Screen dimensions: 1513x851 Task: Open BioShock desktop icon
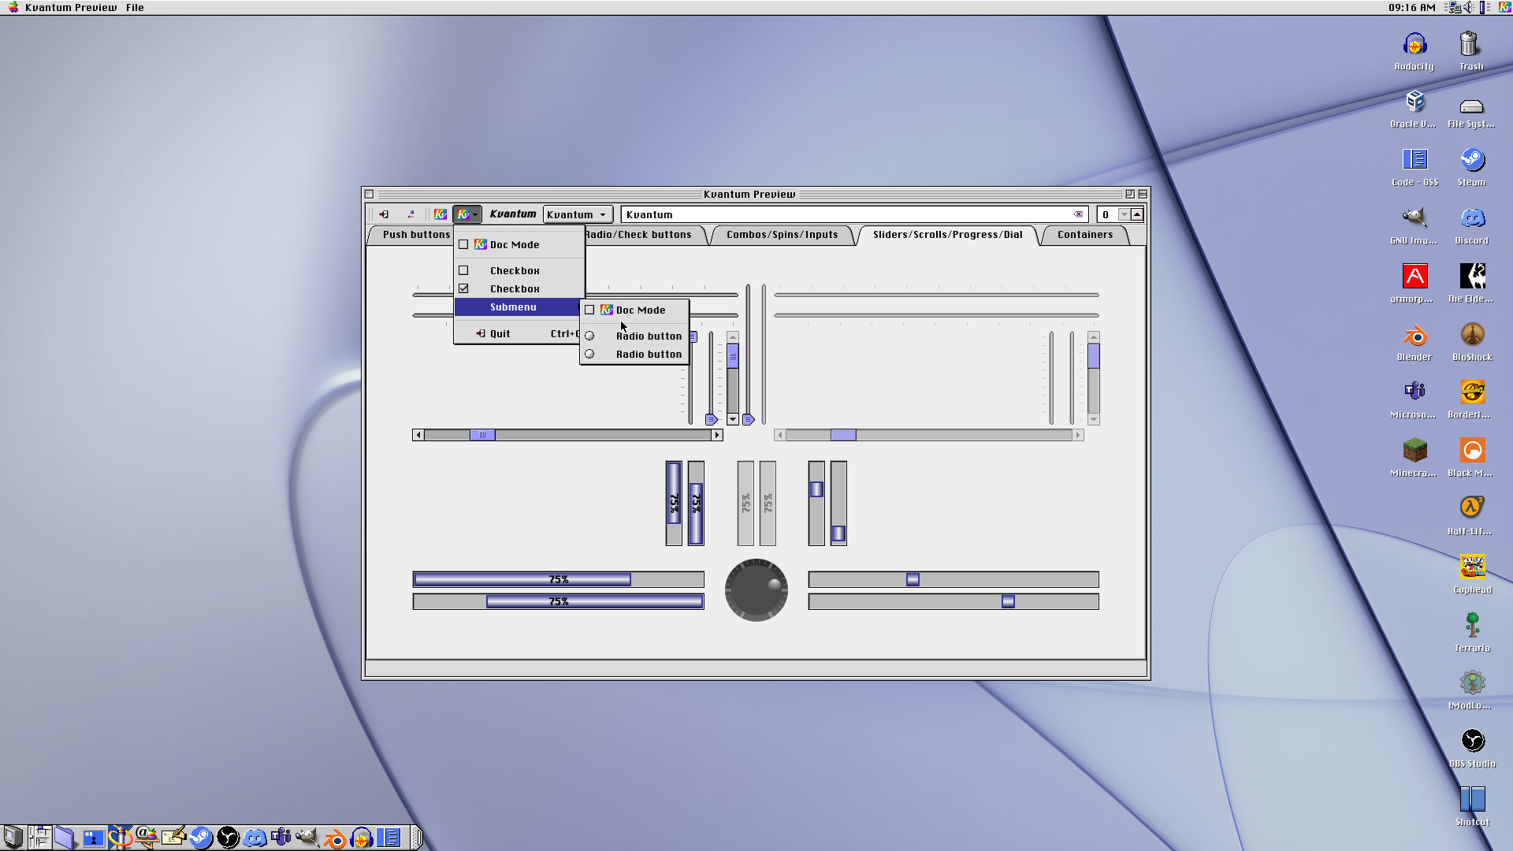[1471, 343]
